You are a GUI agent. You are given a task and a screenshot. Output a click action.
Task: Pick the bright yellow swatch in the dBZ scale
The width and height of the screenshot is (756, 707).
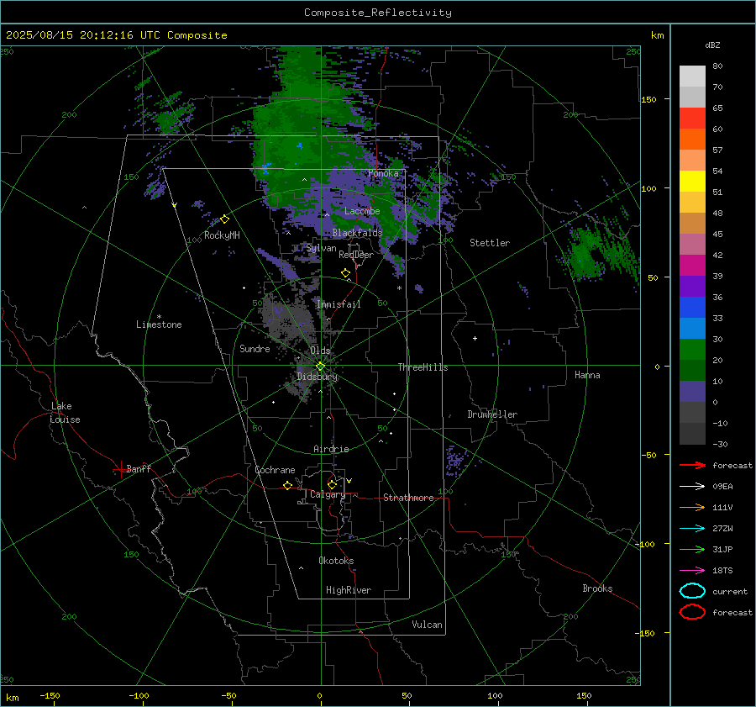coord(692,182)
